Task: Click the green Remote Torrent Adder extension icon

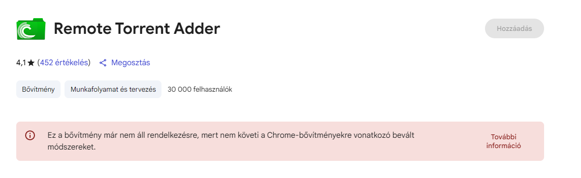Action: [x=31, y=28]
